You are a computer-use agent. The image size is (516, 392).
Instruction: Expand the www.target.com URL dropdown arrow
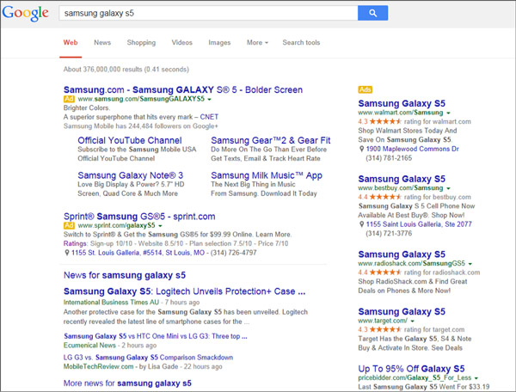tap(413, 321)
